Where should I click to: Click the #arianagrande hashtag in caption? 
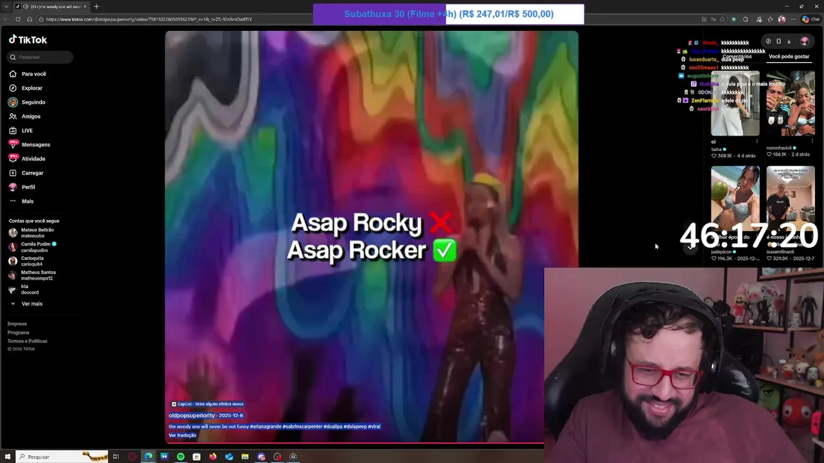tap(265, 426)
